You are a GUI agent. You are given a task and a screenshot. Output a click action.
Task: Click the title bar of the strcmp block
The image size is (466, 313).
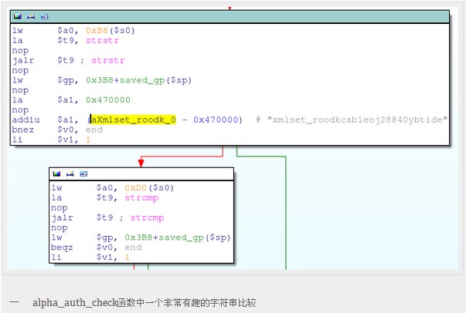click(141, 174)
